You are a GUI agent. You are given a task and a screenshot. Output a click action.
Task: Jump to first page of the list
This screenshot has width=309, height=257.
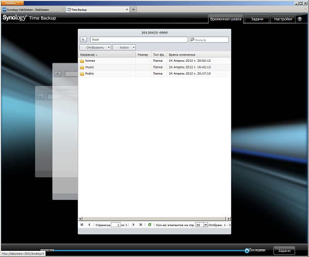click(82, 225)
